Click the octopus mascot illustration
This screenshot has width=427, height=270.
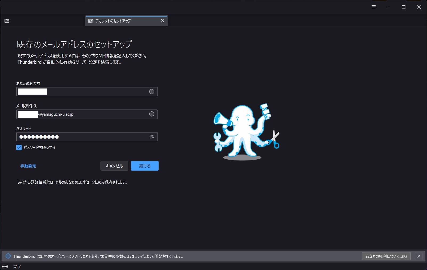pyautogui.click(x=246, y=132)
